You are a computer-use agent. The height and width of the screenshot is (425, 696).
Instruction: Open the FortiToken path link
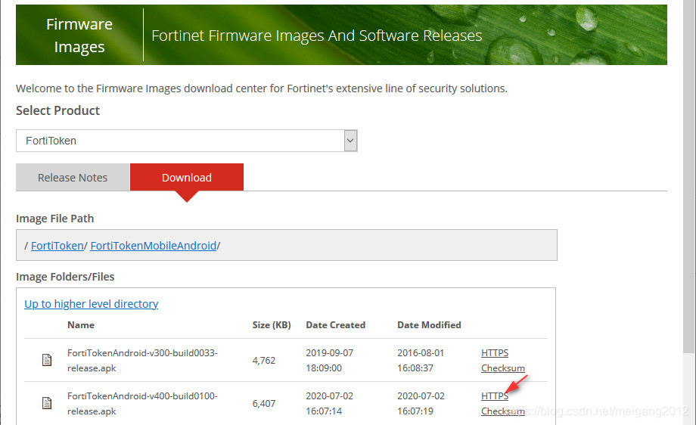pos(57,245)
